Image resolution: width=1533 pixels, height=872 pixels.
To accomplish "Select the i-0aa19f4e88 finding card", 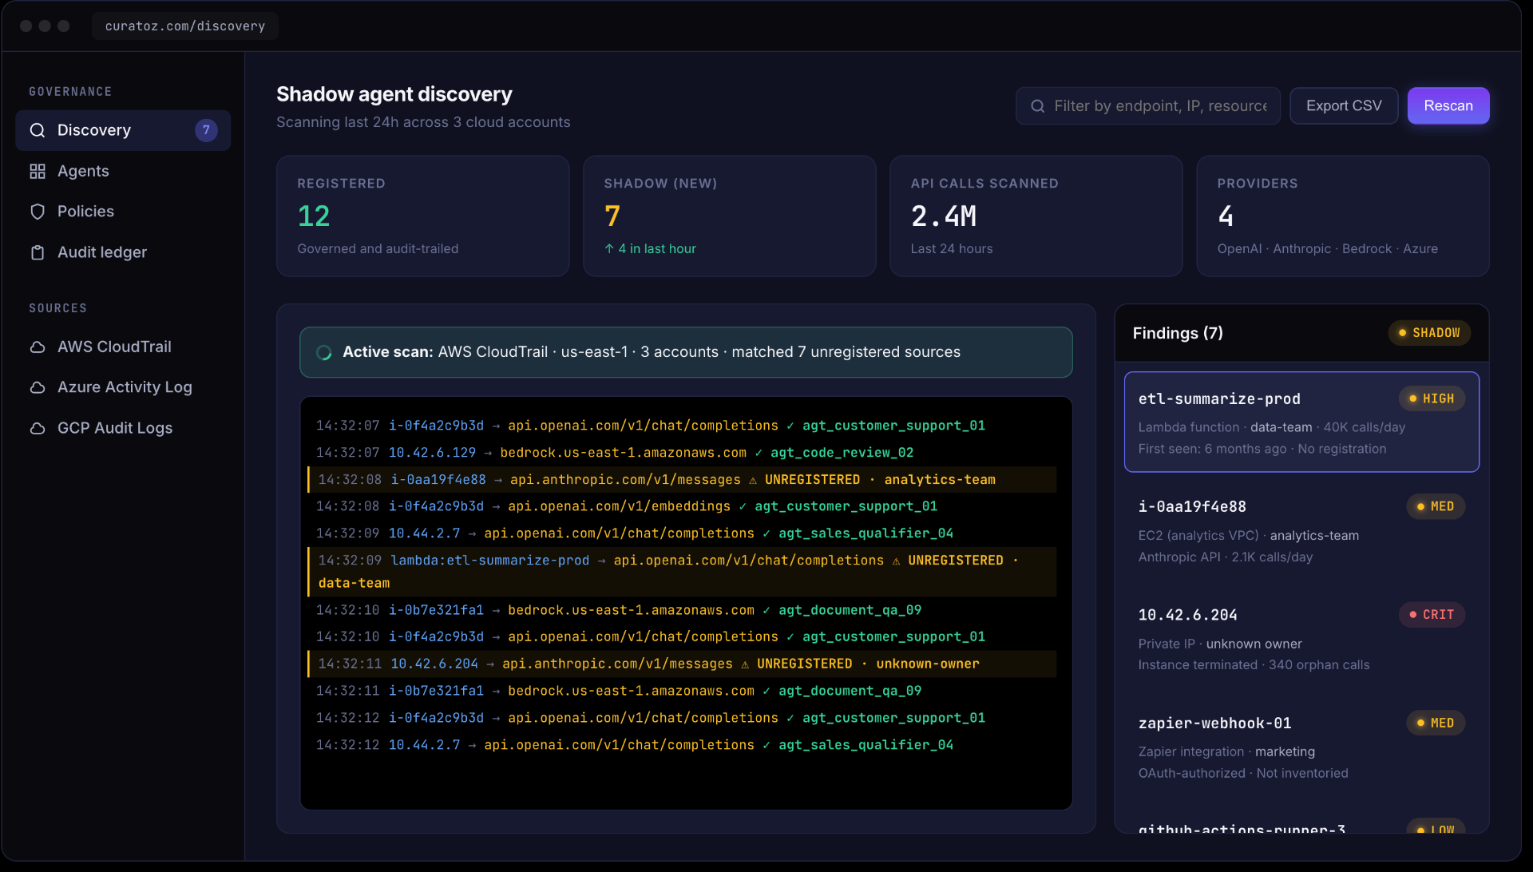I will tap(1301, 530).
